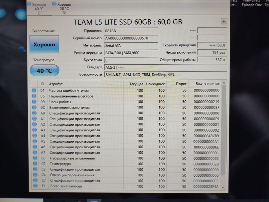Click status icon of attribute A4
This screenshot has height=202, width=269.
pos(35,136)
